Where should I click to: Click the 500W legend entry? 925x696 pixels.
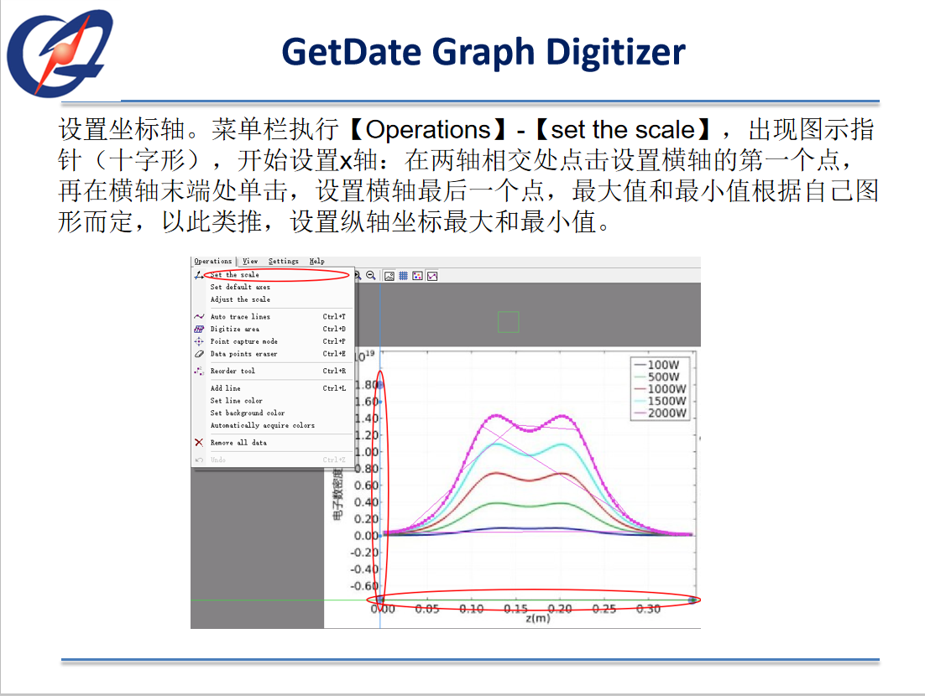coord(656,377)
